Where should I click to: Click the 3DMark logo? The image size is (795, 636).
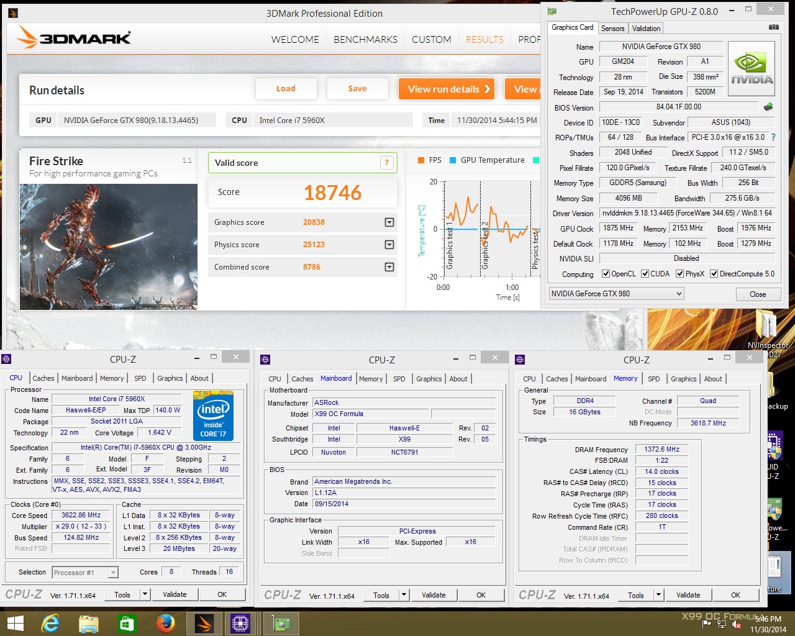74,37
